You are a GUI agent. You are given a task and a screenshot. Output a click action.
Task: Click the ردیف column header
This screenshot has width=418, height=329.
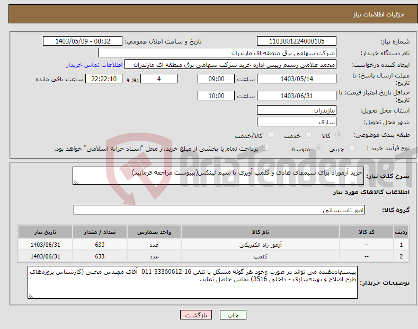[x=401, y=232]
